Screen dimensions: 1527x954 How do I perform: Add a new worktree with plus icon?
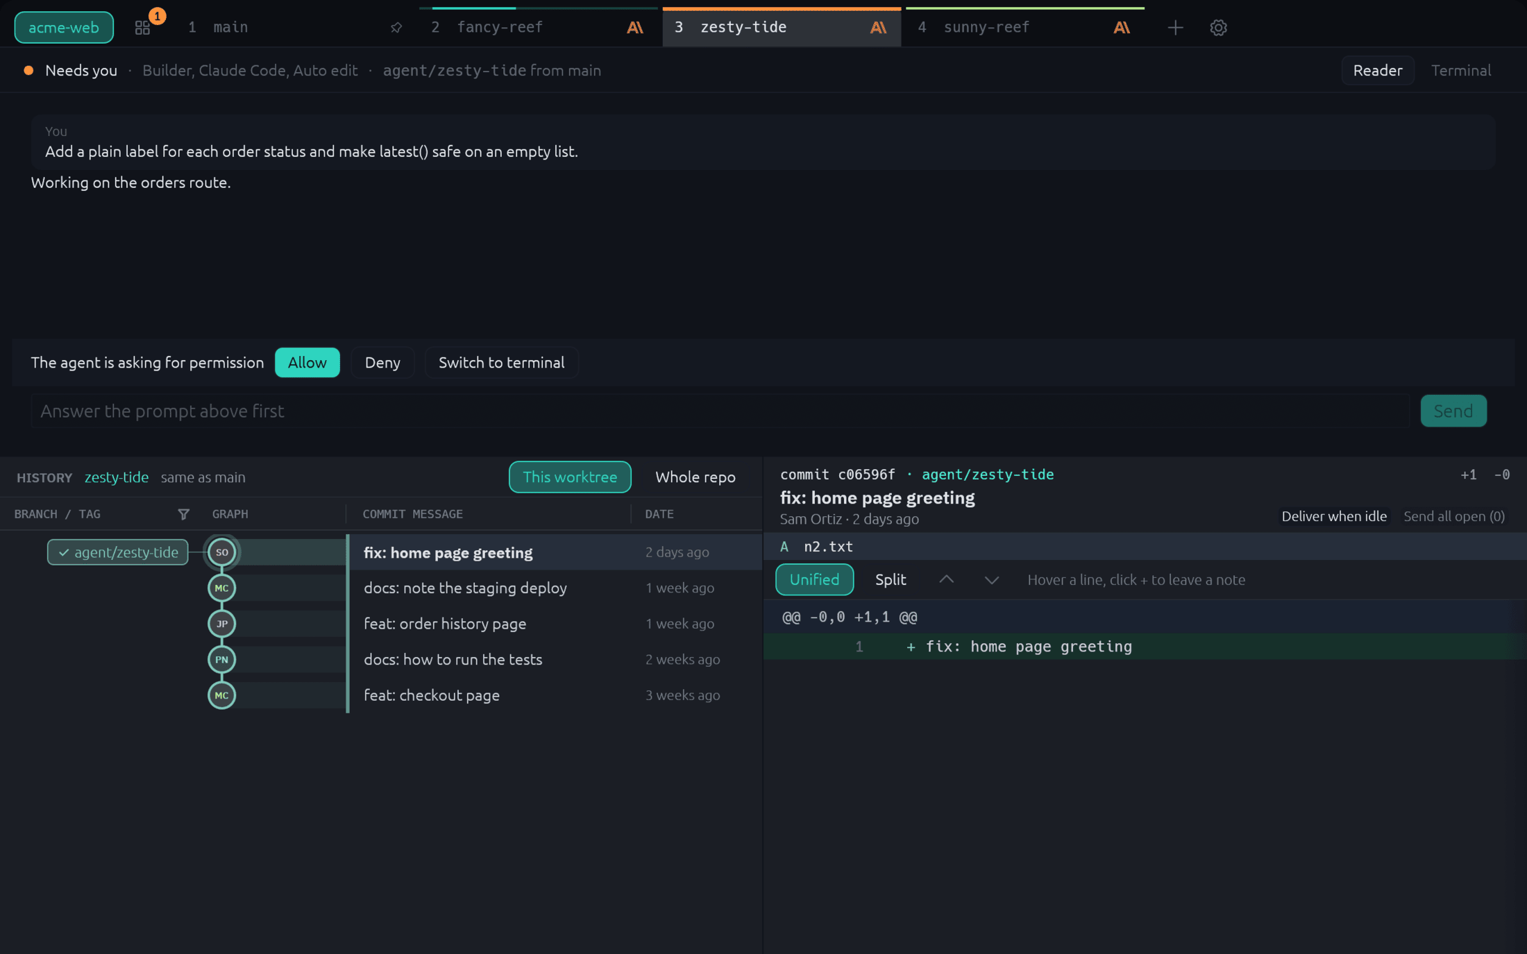coord(1175,28)
